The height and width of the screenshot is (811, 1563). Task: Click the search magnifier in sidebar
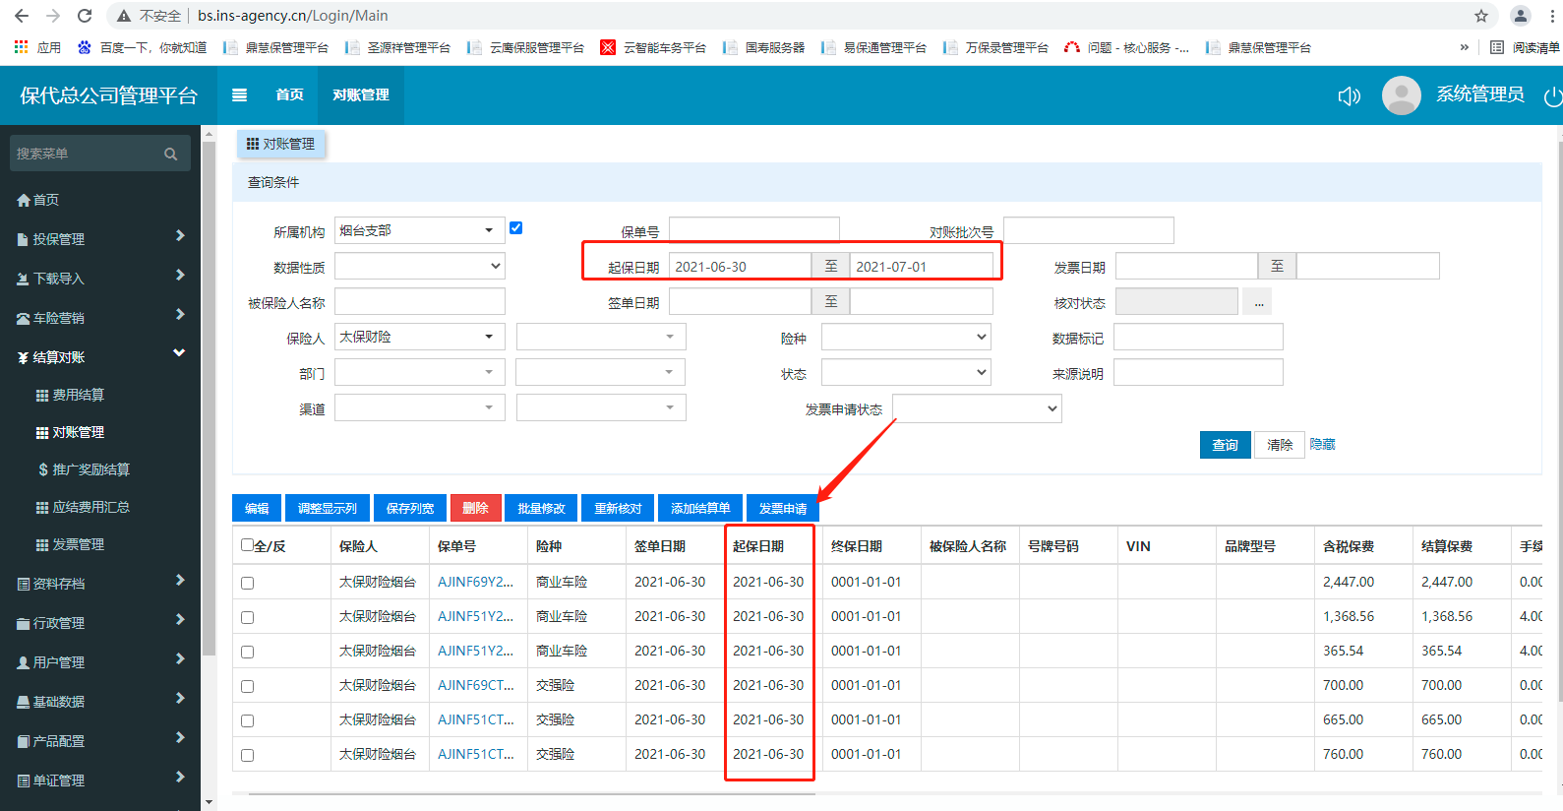(x=171, y=155)
